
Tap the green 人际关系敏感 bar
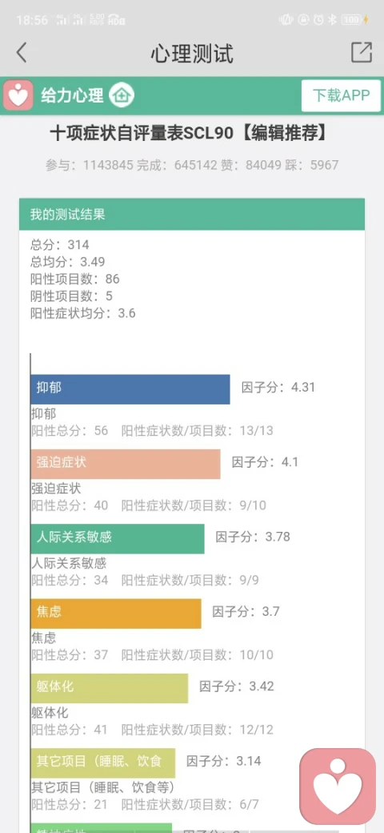pos(118,539)
